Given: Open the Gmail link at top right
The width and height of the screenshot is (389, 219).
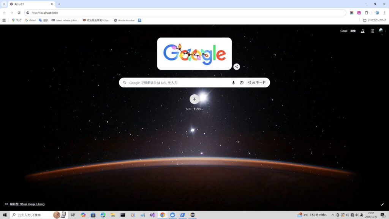Looking at the screenshot, I should tap(343, 31).
